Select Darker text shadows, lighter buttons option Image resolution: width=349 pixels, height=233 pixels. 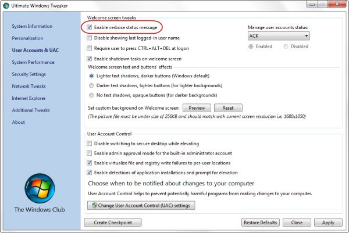click(x=91, y=85)
